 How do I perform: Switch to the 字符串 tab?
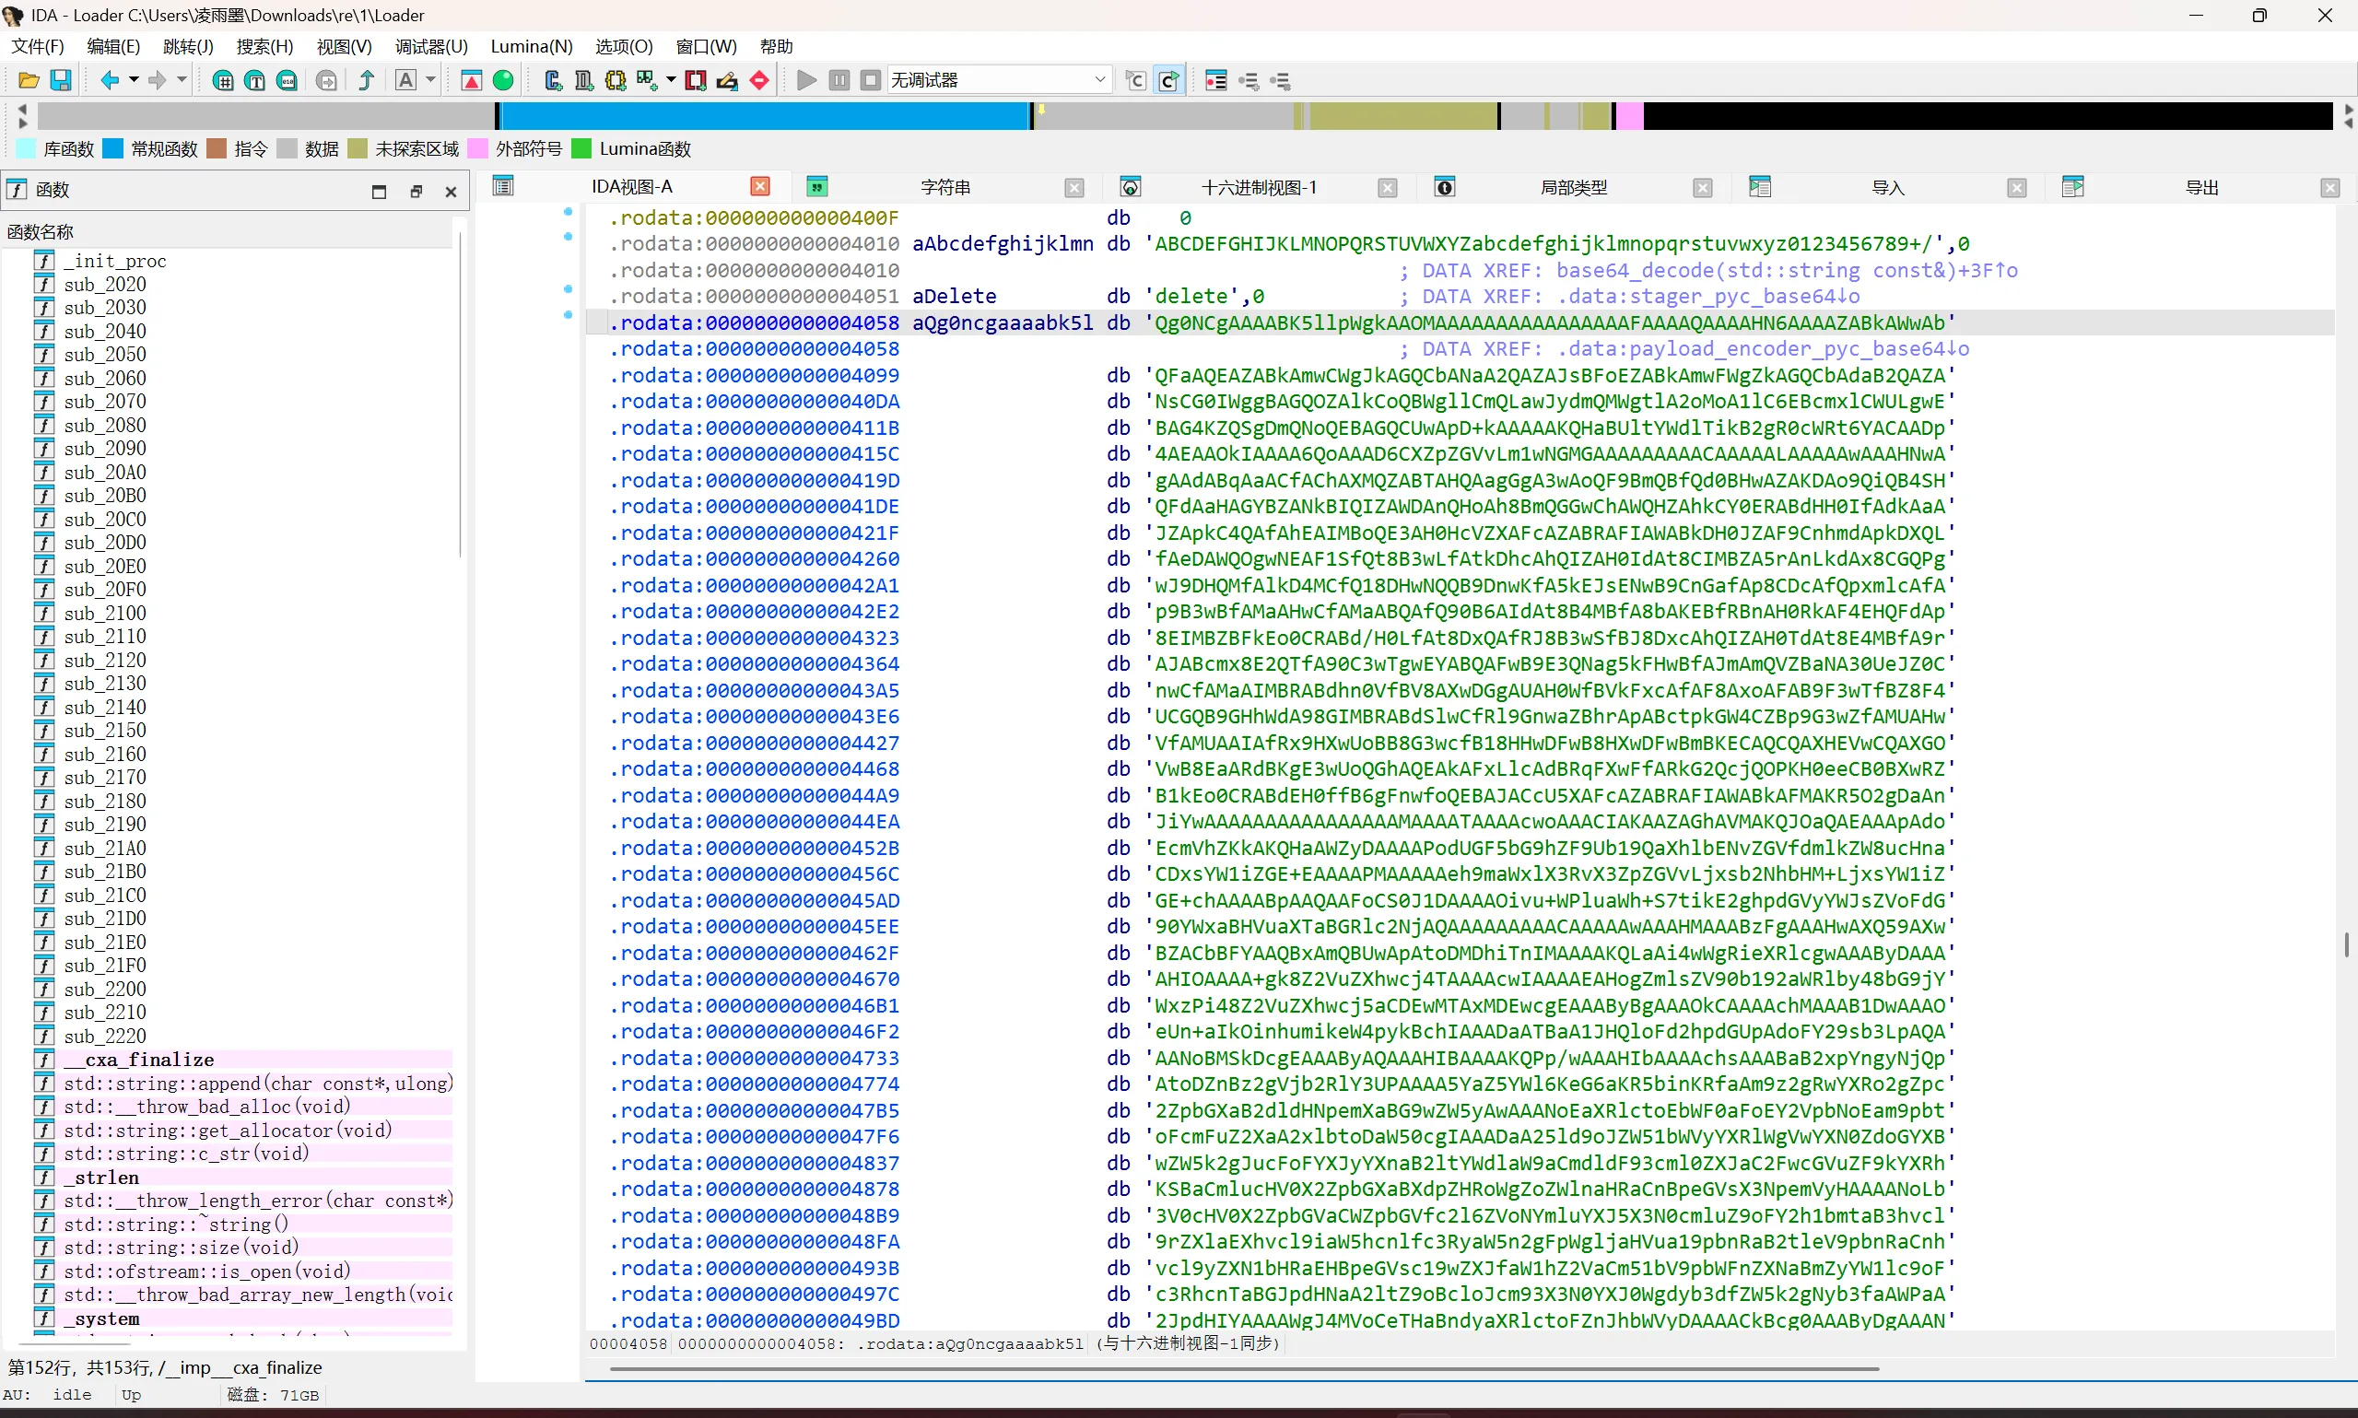(x=944, y=187)
